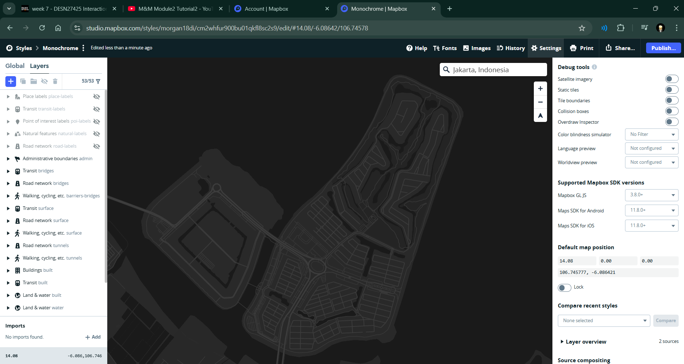This screenshot has width=684, height=364.
Task: Zoom in on the map
Action: [540, 89]
